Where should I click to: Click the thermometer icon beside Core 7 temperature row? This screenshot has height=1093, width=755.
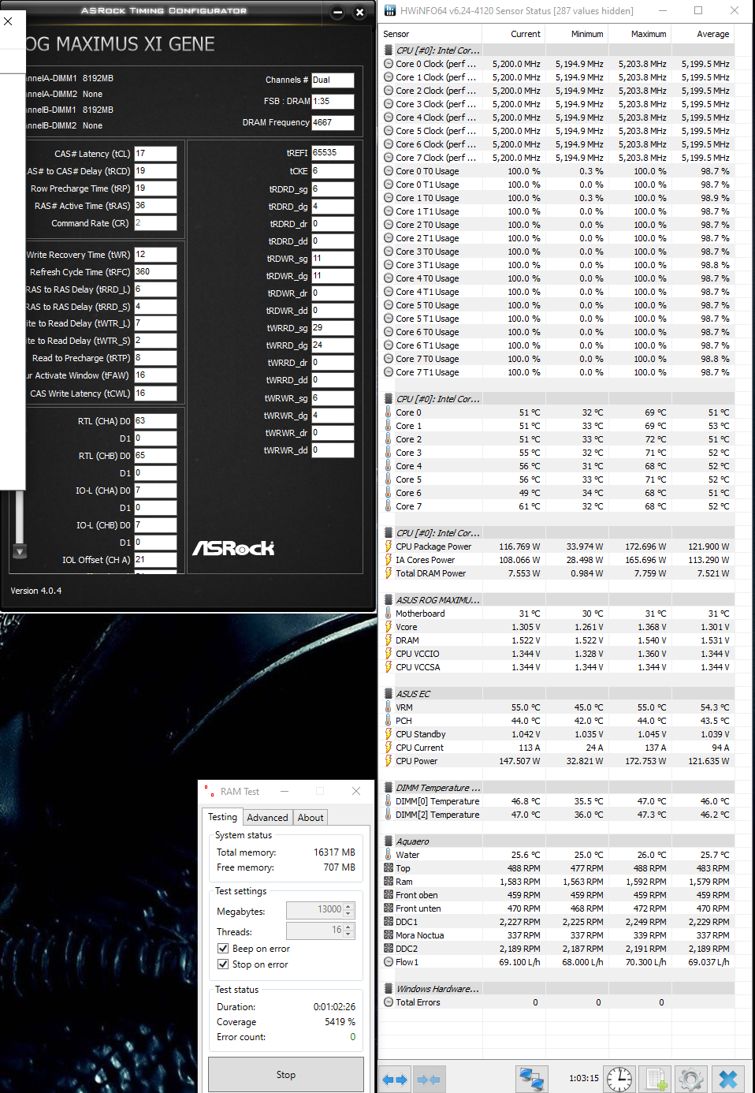click(389, 506)
